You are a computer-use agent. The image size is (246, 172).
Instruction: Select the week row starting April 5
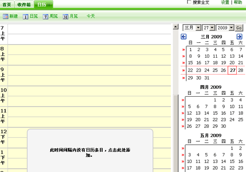[x=183, y=106]
